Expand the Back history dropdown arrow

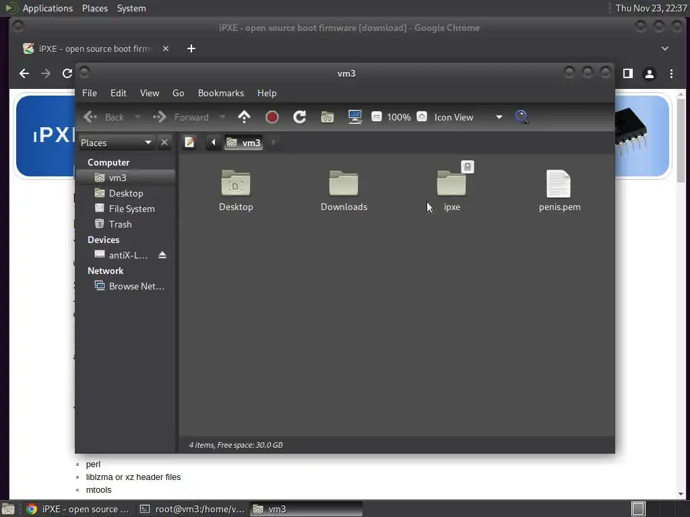137,117
